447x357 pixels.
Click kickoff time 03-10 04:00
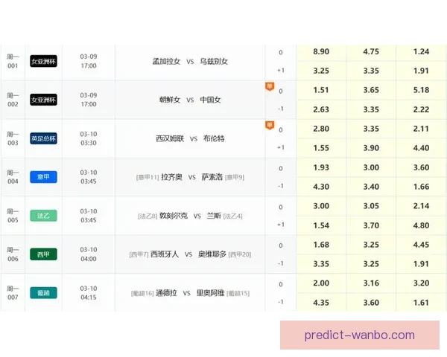89,254
